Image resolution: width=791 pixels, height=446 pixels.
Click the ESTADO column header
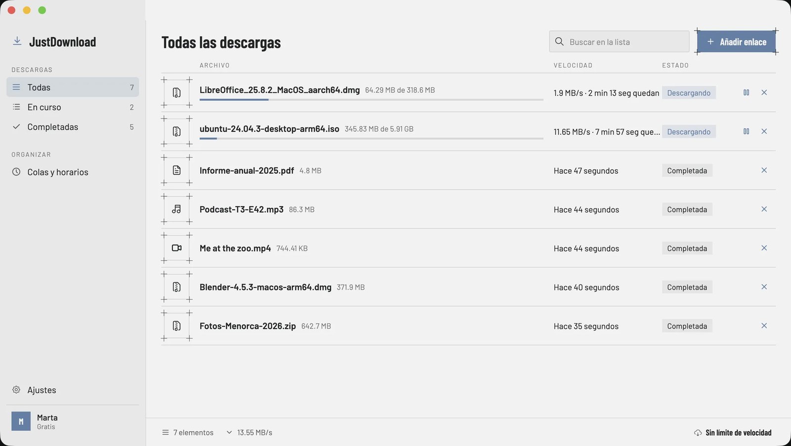(675, 65)
